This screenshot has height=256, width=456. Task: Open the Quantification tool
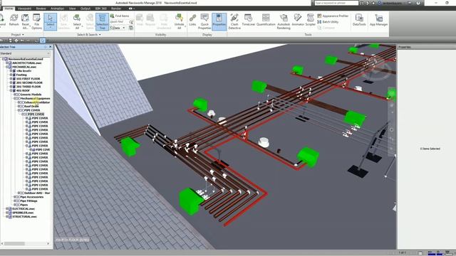(266, 20)
